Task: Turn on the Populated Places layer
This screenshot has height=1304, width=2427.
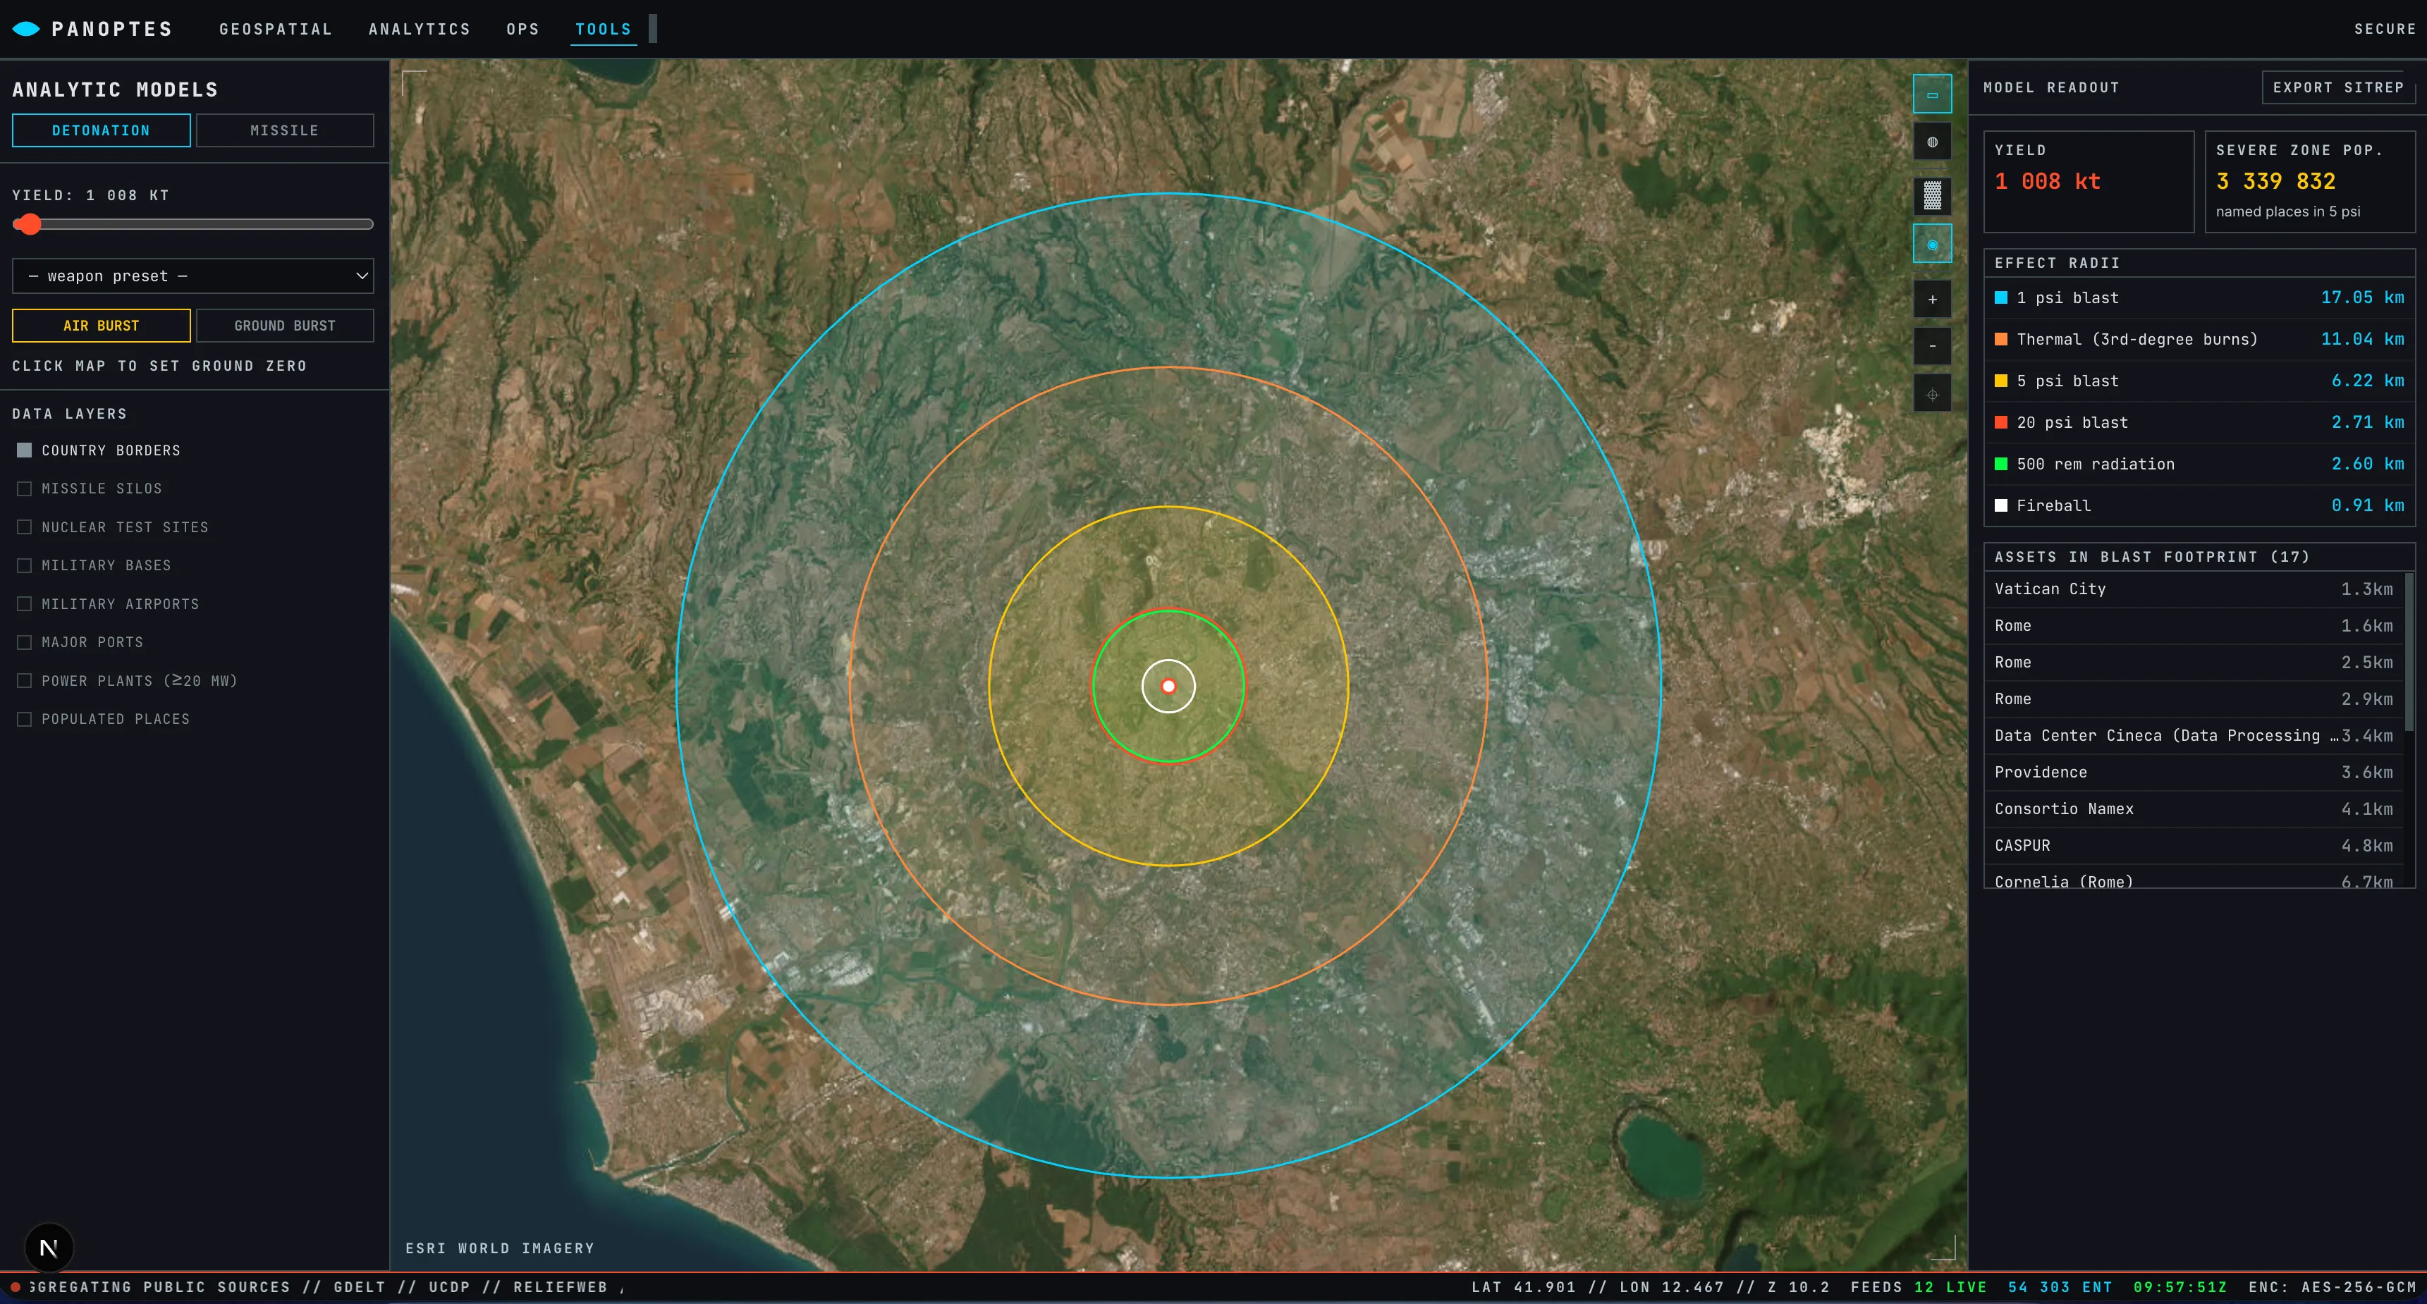Action: click(25, 720)
